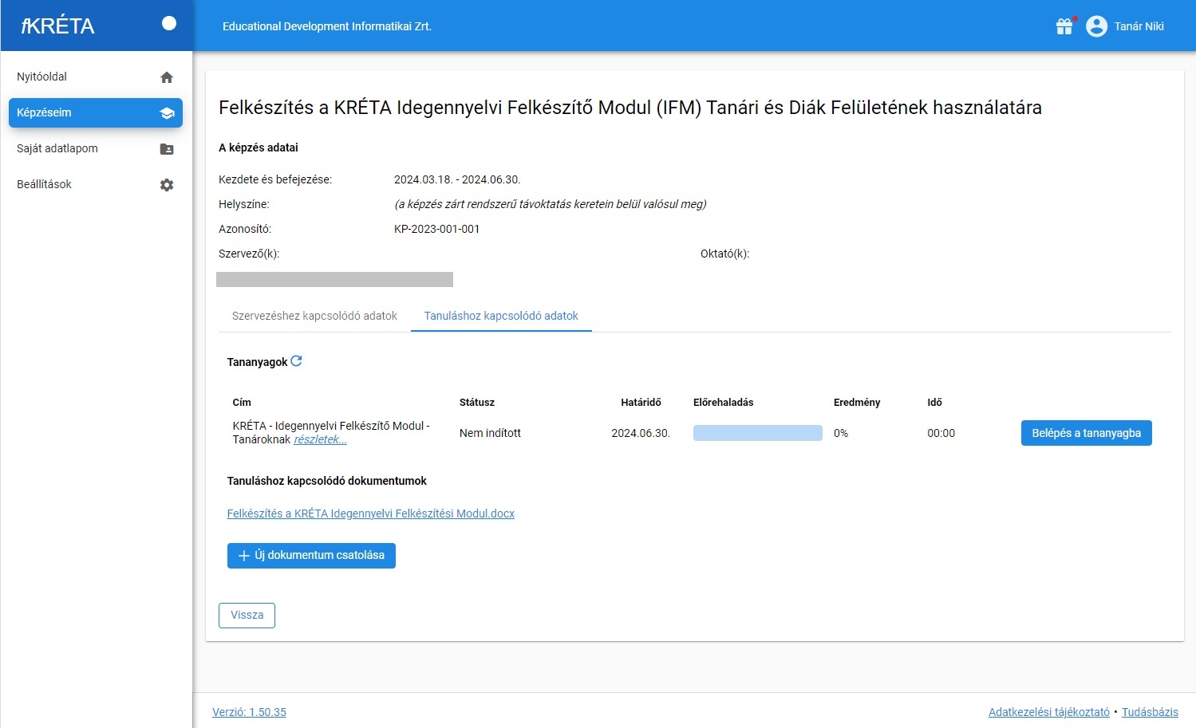Viewport: 1196px width, 728px height.
Task: Click the 00:00 time value
Action: 941,433
